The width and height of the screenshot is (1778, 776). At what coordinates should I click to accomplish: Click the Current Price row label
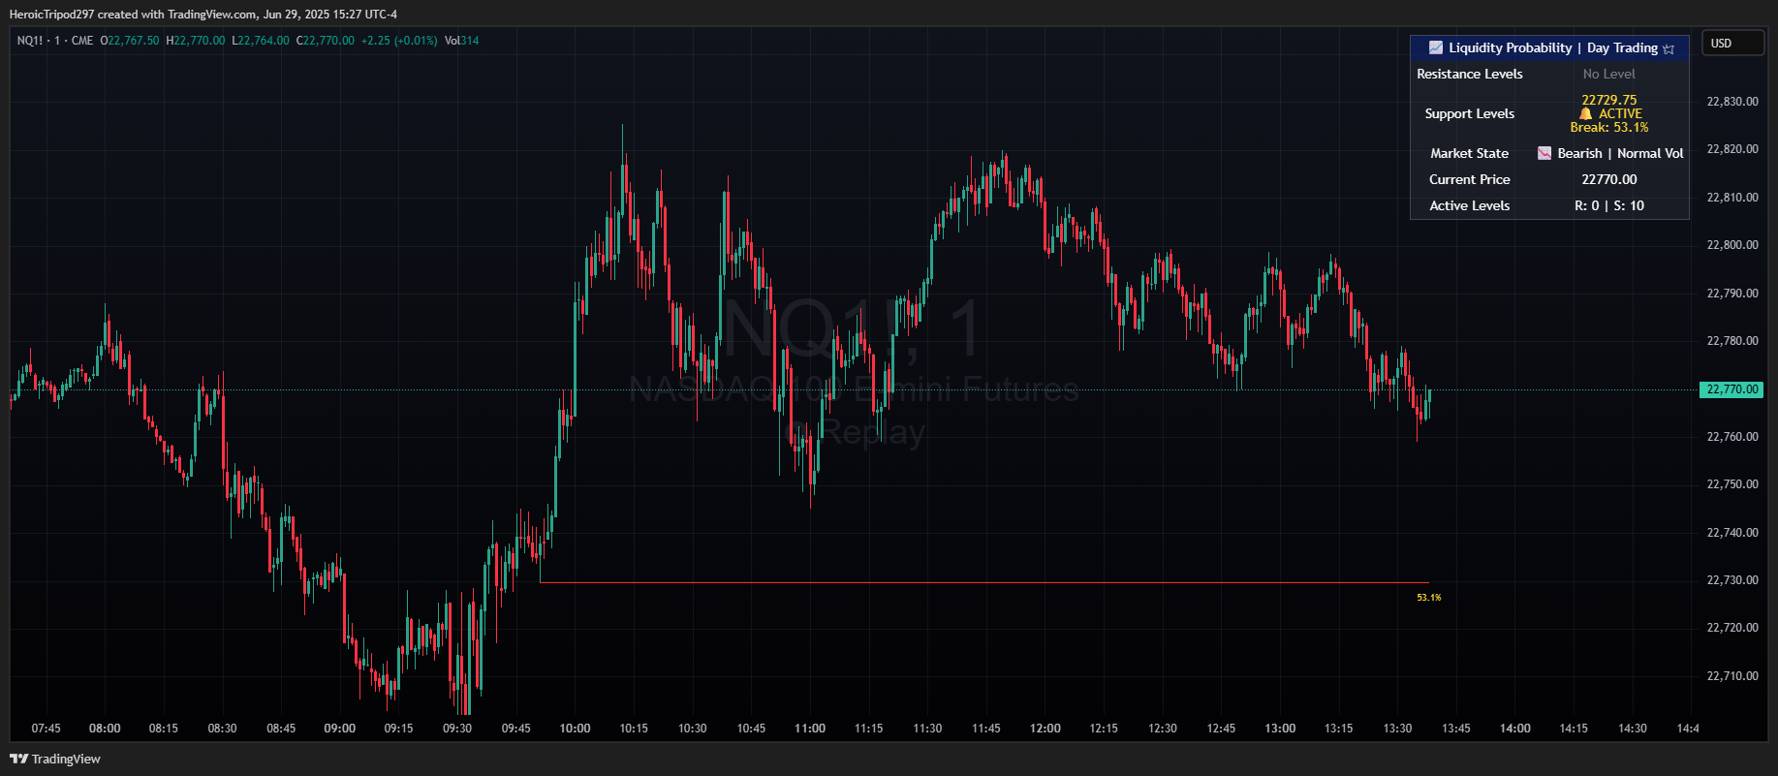coord(1469,179)
